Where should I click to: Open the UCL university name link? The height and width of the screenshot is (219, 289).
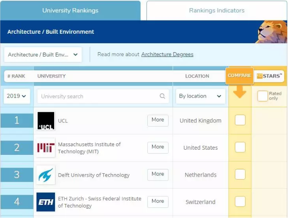click(63, 121)
